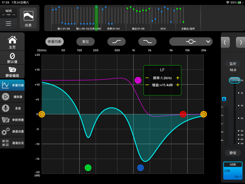The image size is (245, 184).
Task: Select the 参量均衡 sidebar tab
Action: [12, 85]
